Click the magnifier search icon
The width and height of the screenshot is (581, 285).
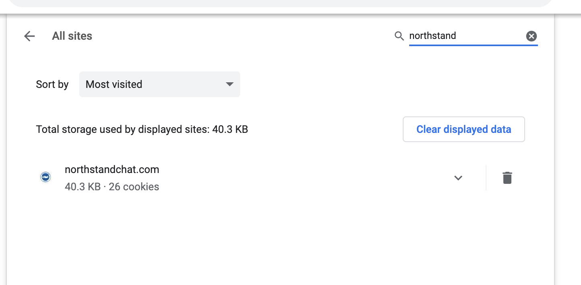pos(399,36)
